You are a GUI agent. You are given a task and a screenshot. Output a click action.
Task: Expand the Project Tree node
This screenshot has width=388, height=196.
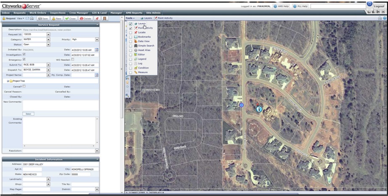click(x=8, y=81)
